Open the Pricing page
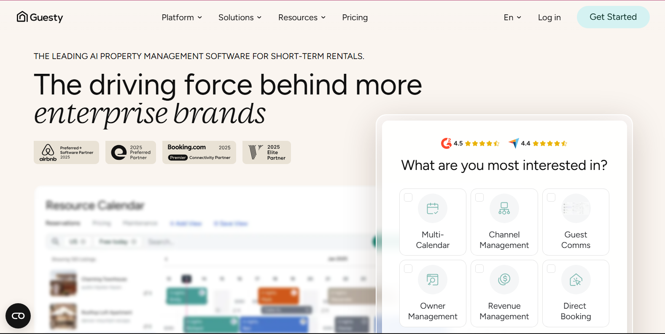 (x=355, y=17)
